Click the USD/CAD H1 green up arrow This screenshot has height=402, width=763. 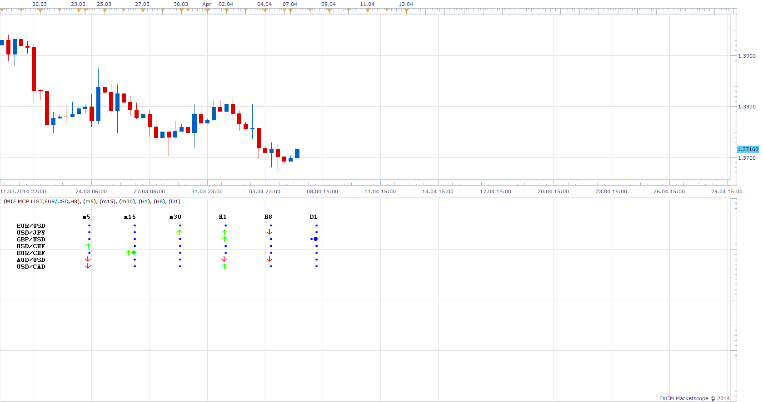(224, 266)
